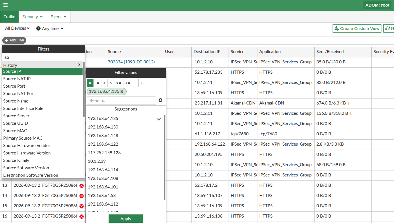Click the green checkmark next to 192.168.64.135
The height and width of the screenshot is (223, 394).
(159, 118)
